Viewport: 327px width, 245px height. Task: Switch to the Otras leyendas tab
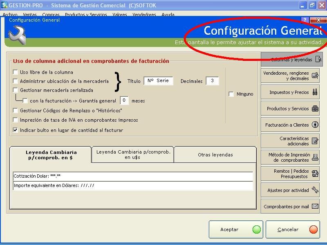pos(215,155)
